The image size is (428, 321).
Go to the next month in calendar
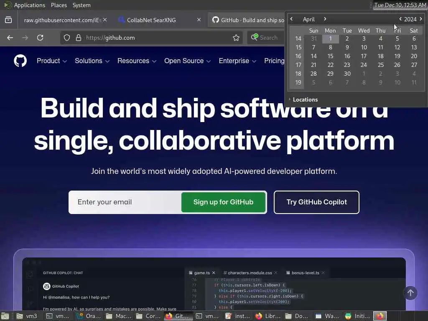(325, 19)
